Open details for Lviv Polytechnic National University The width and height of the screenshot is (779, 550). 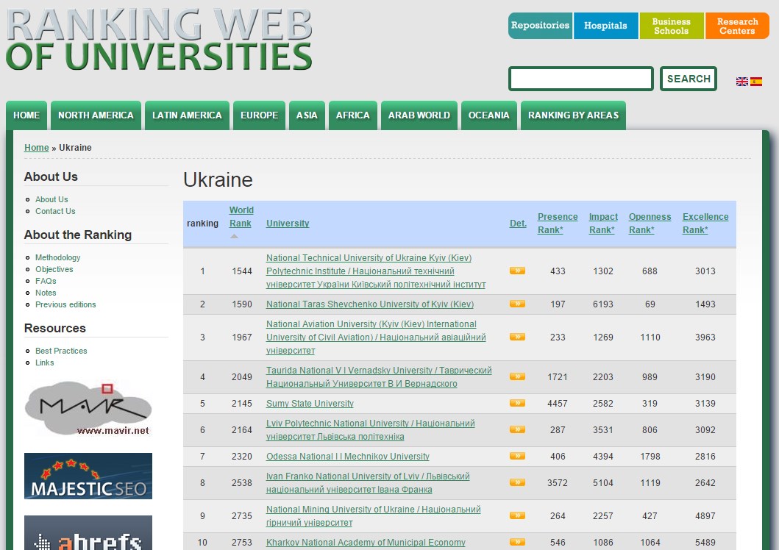516,429
